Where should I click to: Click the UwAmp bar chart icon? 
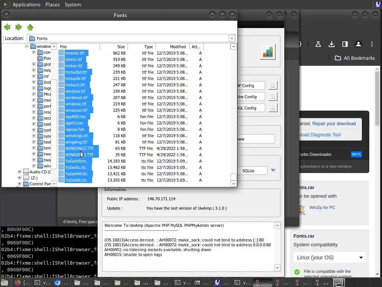[x=268, y=52]
